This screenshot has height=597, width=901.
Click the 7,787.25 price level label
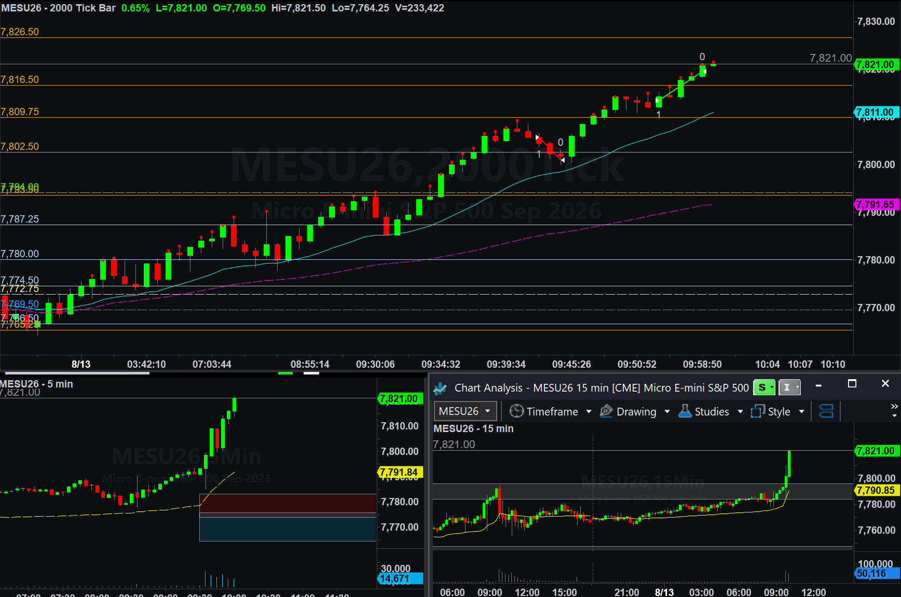[20, 219]
